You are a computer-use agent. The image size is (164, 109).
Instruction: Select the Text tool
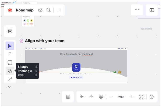[10, 54]
